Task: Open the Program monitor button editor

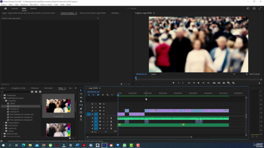Action: pos(259,83)
